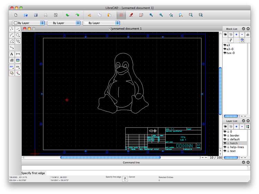Float the Command line panel
The height and width of the screenshot is (194, 259).
click(x=243, y=162)
